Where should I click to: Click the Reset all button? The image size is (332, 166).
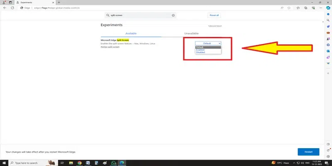pyautogui.click(x=214, y=15)
